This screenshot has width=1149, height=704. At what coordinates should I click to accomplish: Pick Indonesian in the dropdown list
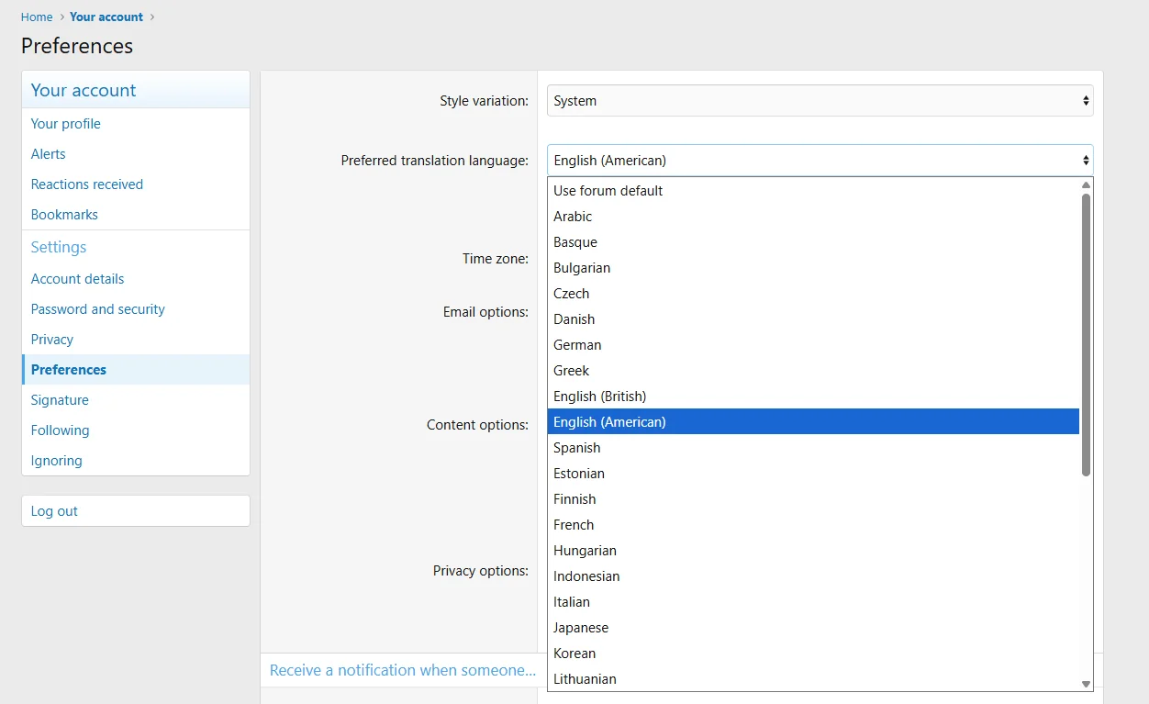point(813,576)
